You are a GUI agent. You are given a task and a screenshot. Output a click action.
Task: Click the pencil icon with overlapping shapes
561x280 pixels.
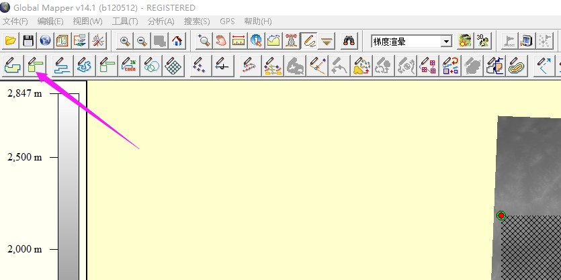tap(494, 65)
